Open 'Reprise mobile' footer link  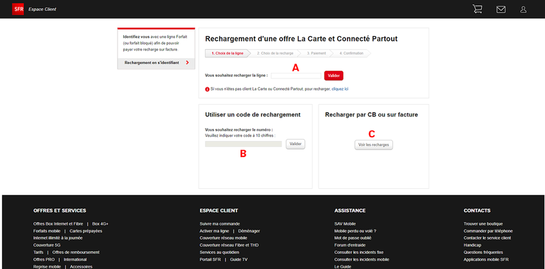47,267
